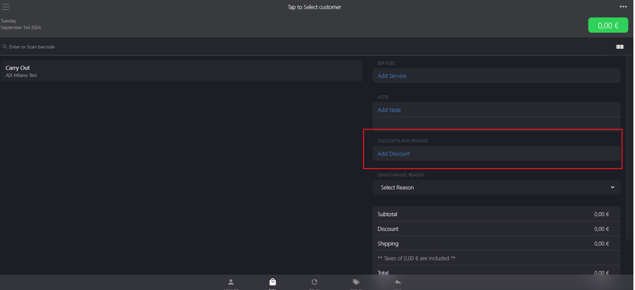Tap to Select customer header

[x=314, y=7]
